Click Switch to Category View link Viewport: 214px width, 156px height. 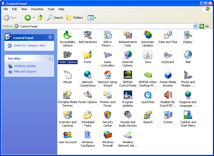30,45
